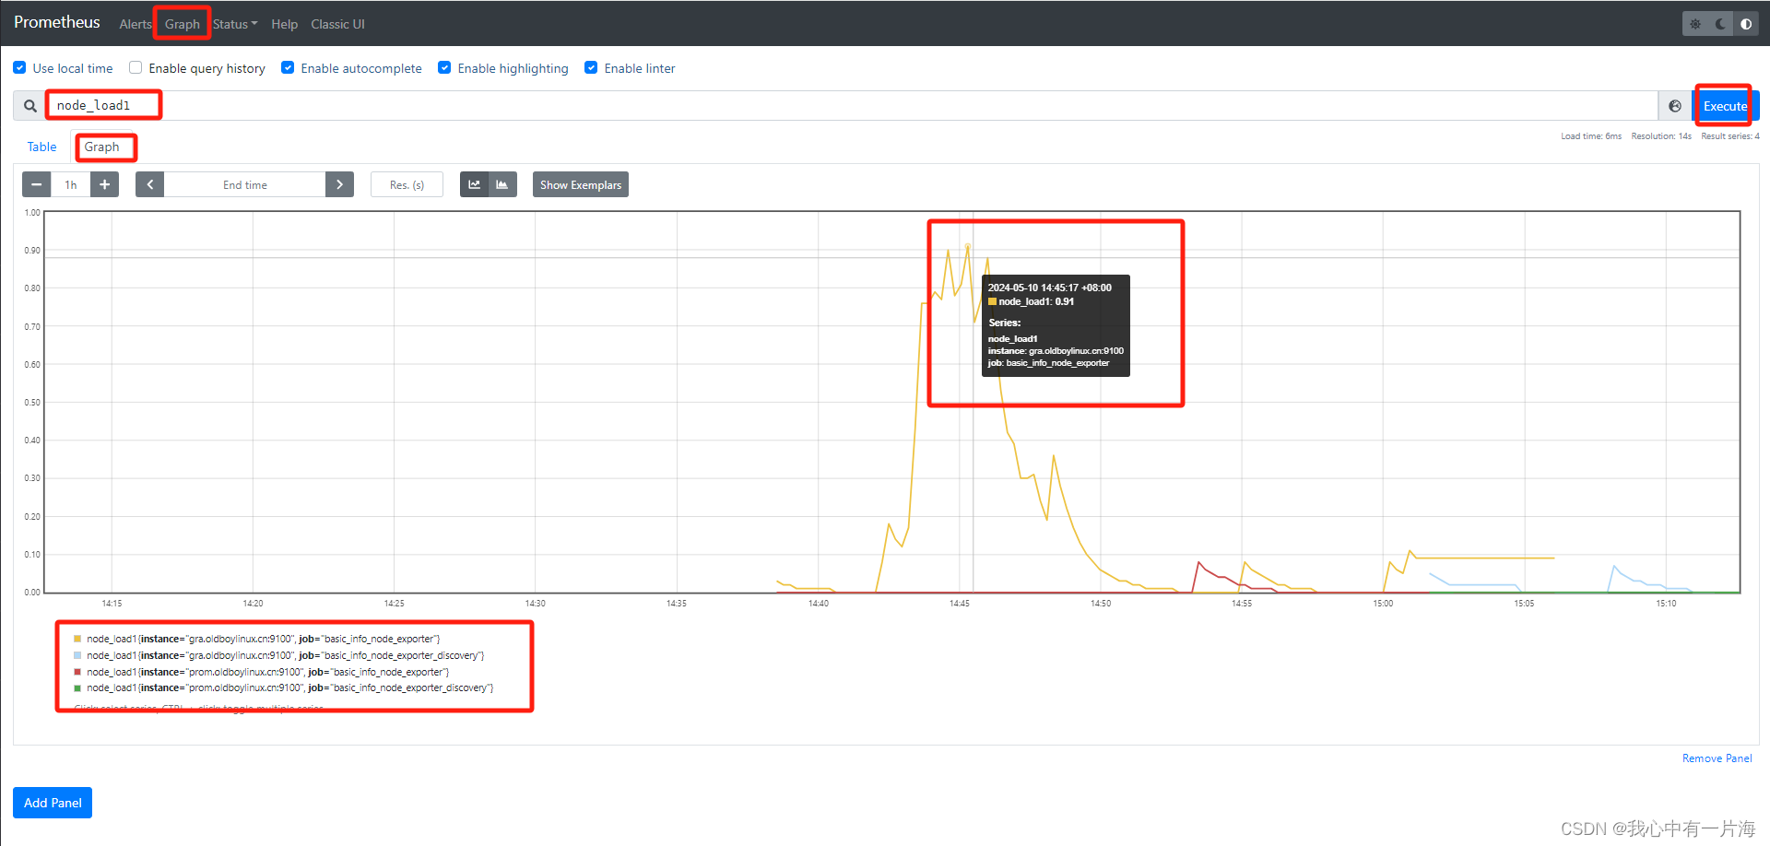Screen dimensions: 1770x846
Task: Click the Res. (s) resolution input
Action: click(407, 184)
